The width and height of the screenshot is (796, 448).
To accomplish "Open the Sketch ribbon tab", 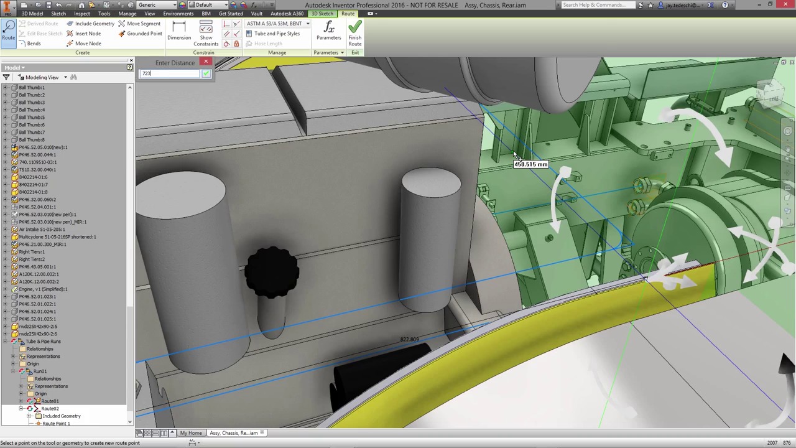I will 58,14.
